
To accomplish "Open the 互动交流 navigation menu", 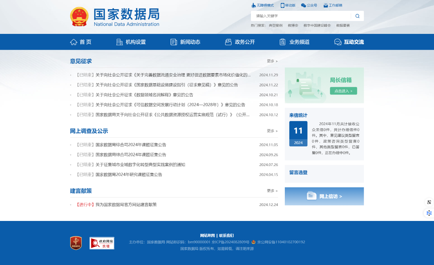I will tap(354, 42).
